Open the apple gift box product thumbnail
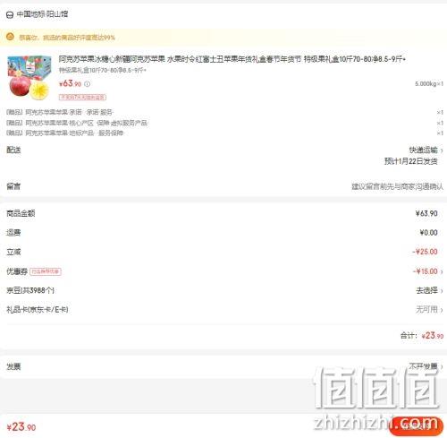The image size is (447, 438). pos(30,78)
